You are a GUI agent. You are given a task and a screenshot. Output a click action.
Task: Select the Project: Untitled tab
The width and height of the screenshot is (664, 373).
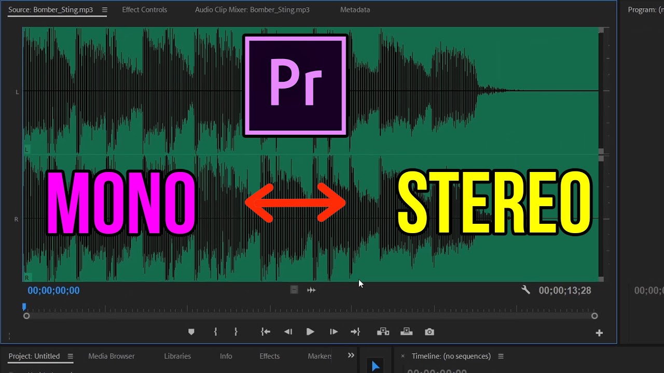coord(34,356)
